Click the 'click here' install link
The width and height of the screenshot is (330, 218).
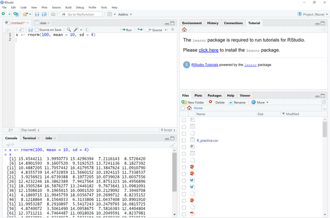click(208, 50)
